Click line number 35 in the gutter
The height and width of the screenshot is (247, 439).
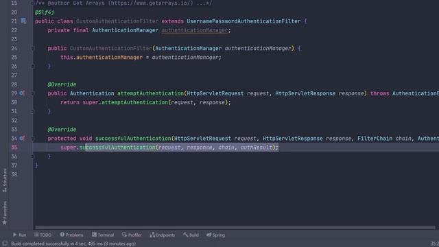(x=14, y=148)
